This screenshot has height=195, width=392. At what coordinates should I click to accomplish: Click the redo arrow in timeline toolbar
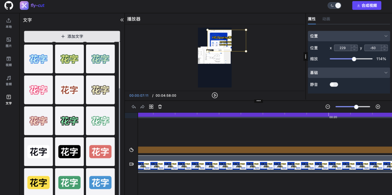click(x=142, y=107)
